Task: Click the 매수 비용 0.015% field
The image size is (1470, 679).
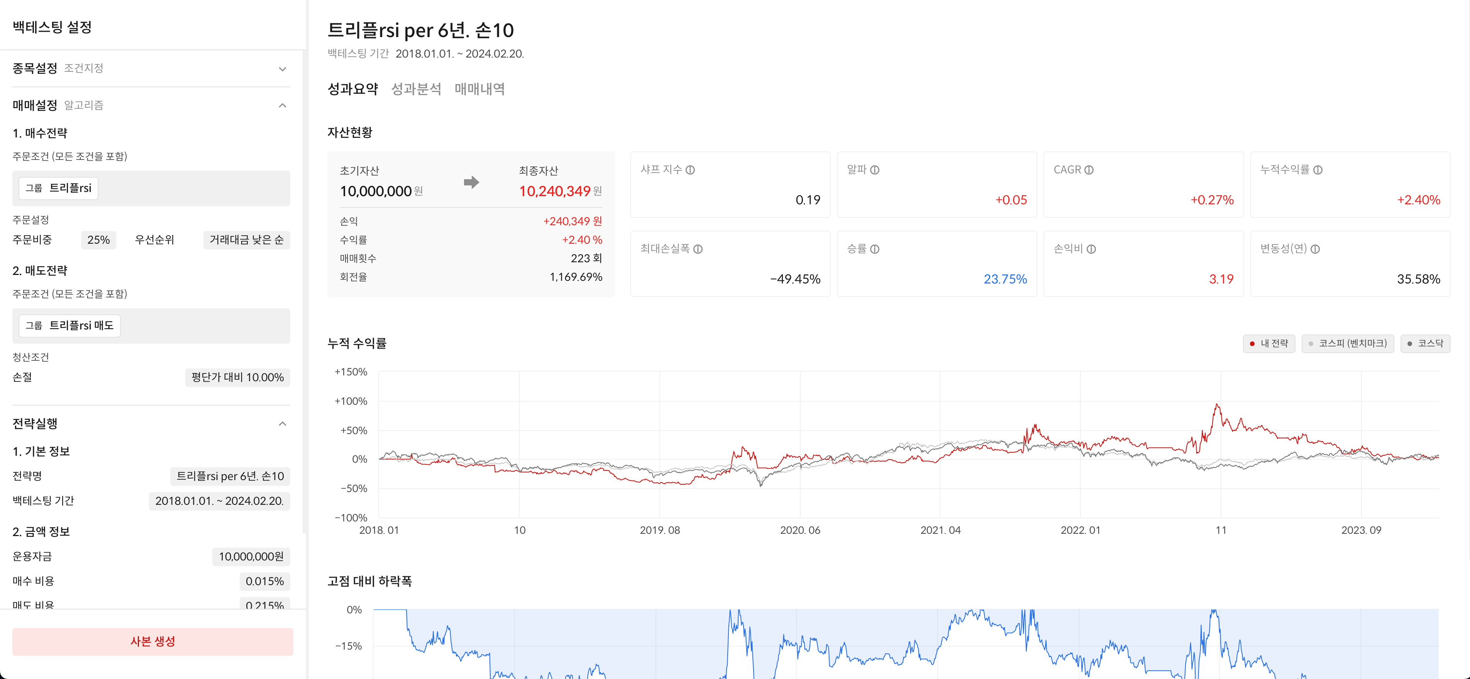Action: click(264, 581)
